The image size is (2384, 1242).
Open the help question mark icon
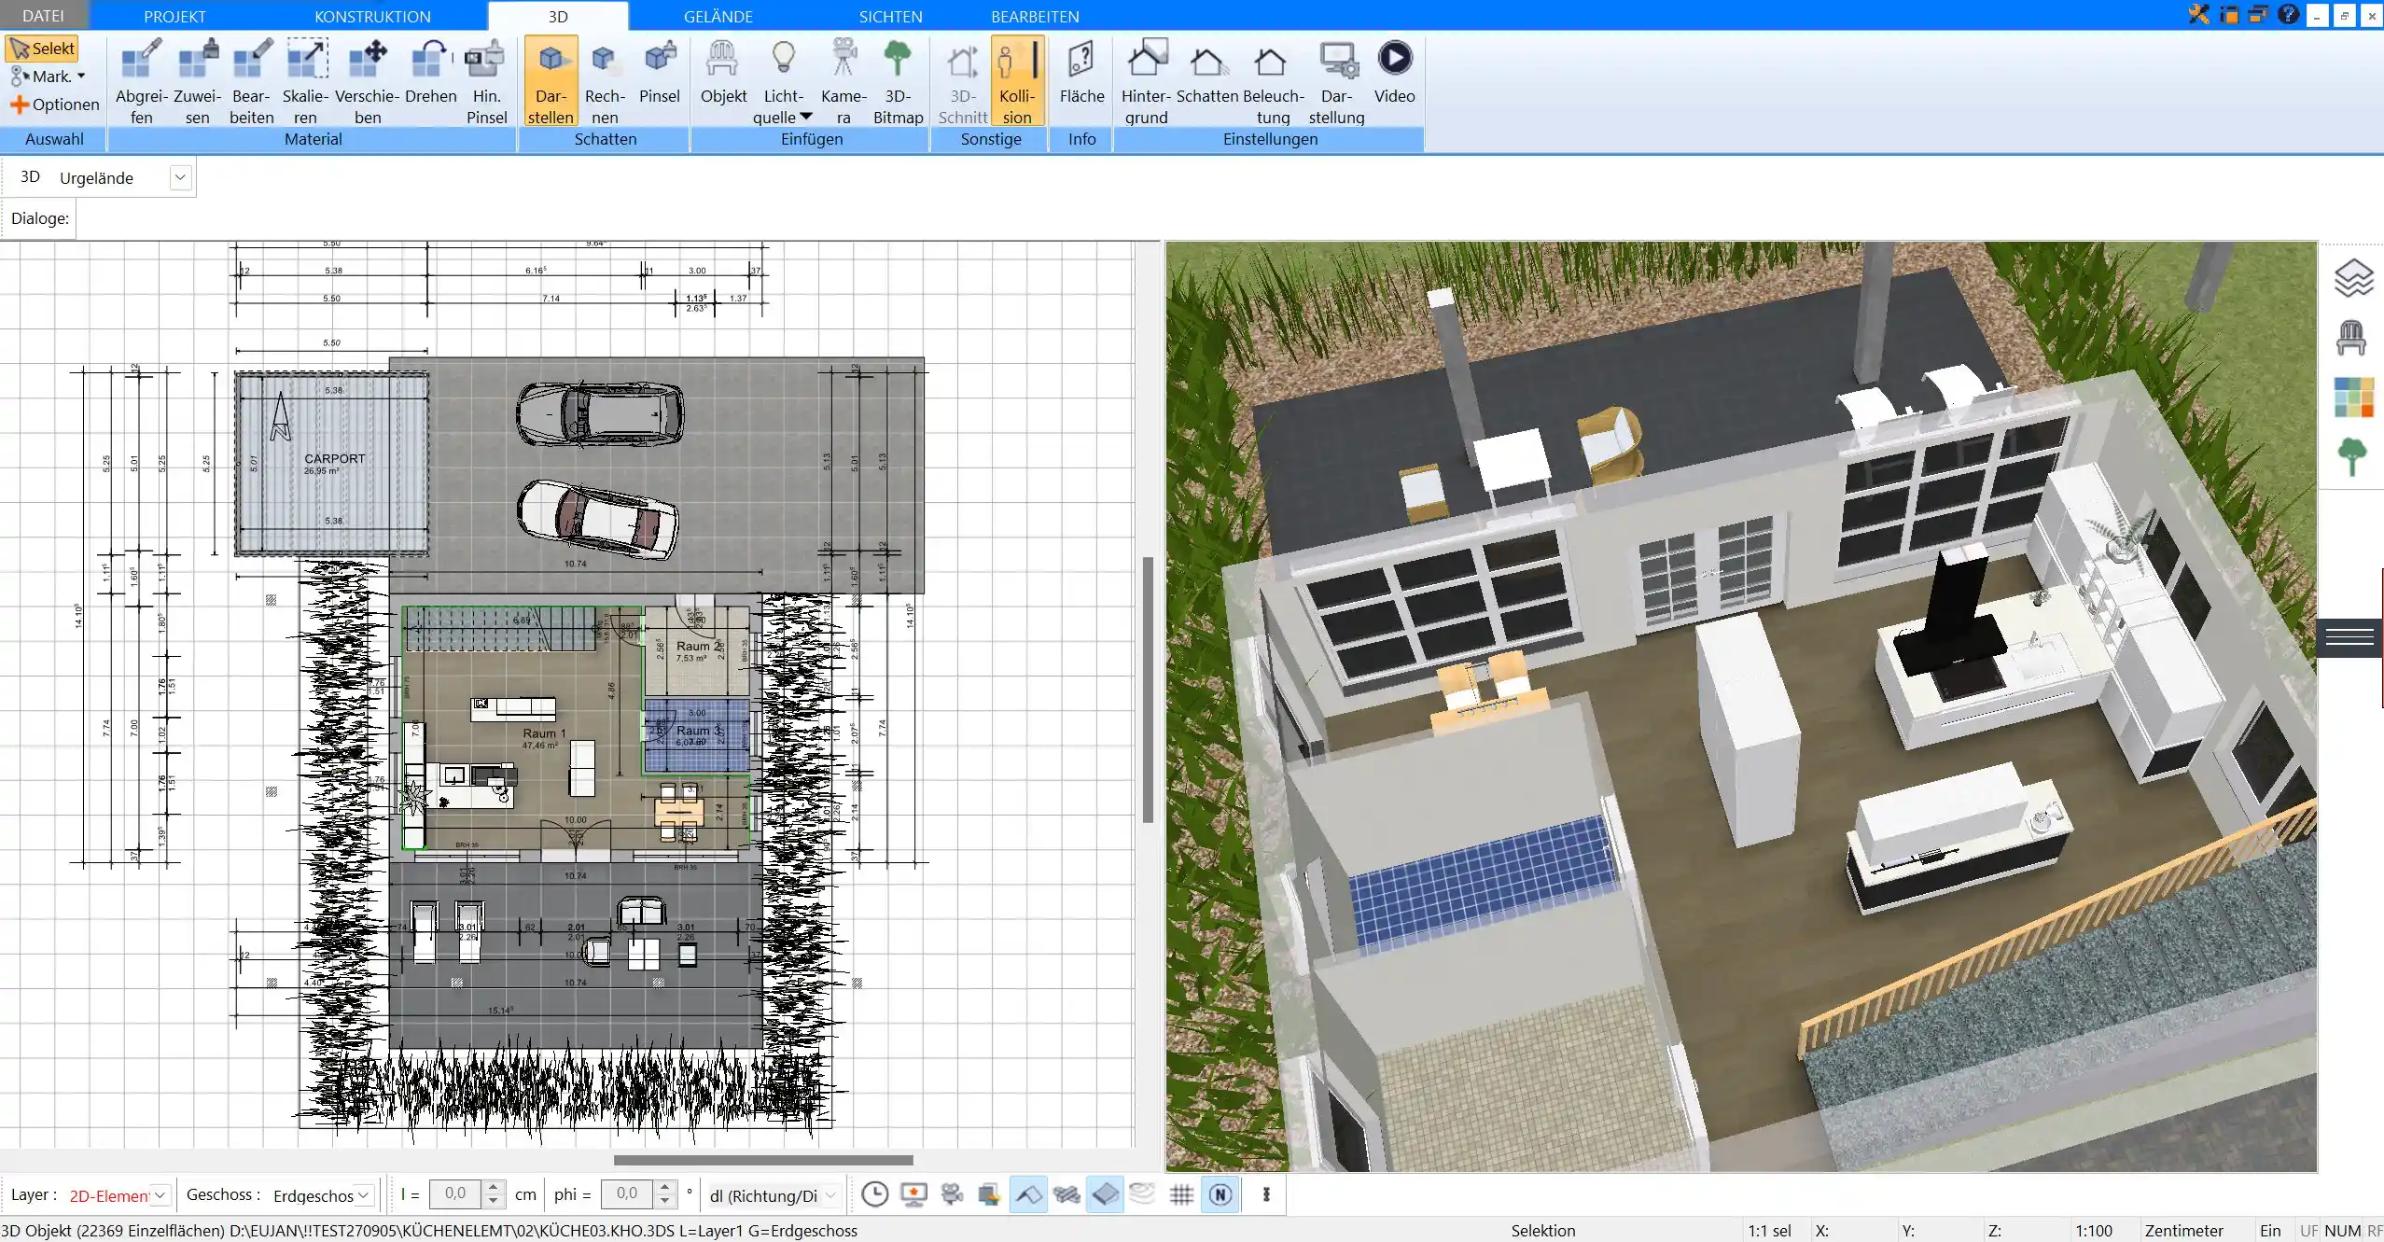point(2288,14)
